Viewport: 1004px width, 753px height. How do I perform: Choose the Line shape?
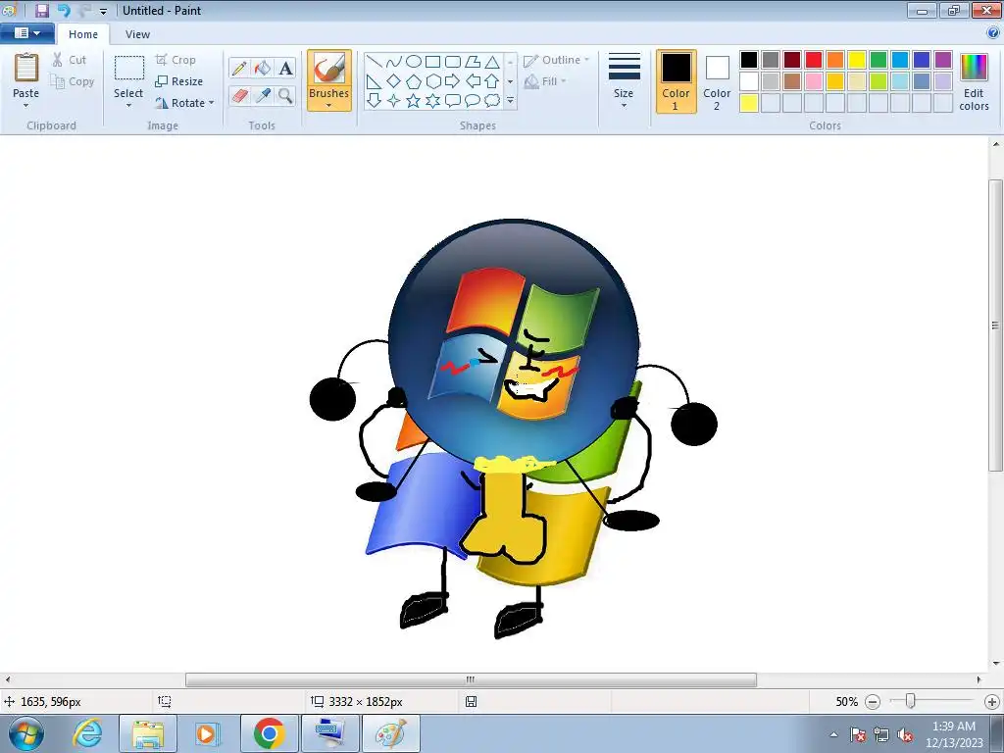point(375,62)
